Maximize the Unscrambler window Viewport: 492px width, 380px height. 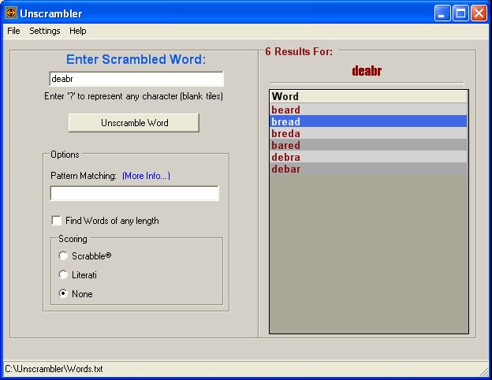460,13
